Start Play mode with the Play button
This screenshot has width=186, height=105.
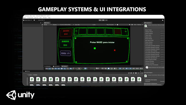point(100,20)
